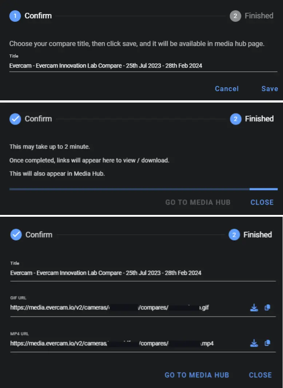Click the grey step 2 Finished badge
Viewport: 283px width, 388px height.
235,16
